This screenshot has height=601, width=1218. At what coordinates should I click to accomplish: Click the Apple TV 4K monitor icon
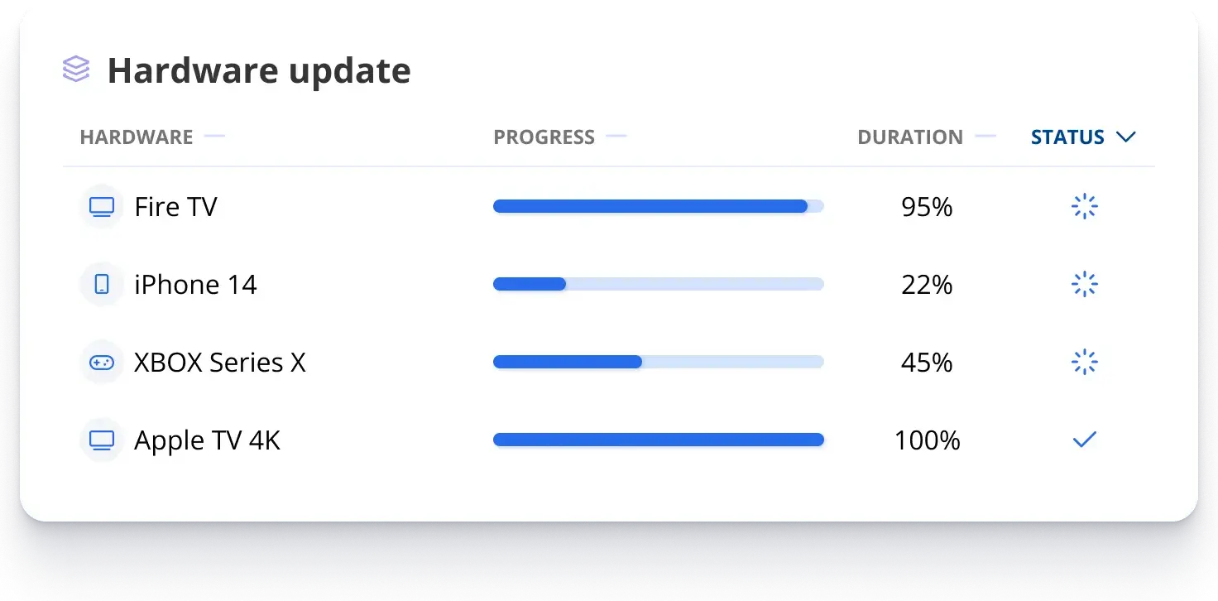(102, 440)
